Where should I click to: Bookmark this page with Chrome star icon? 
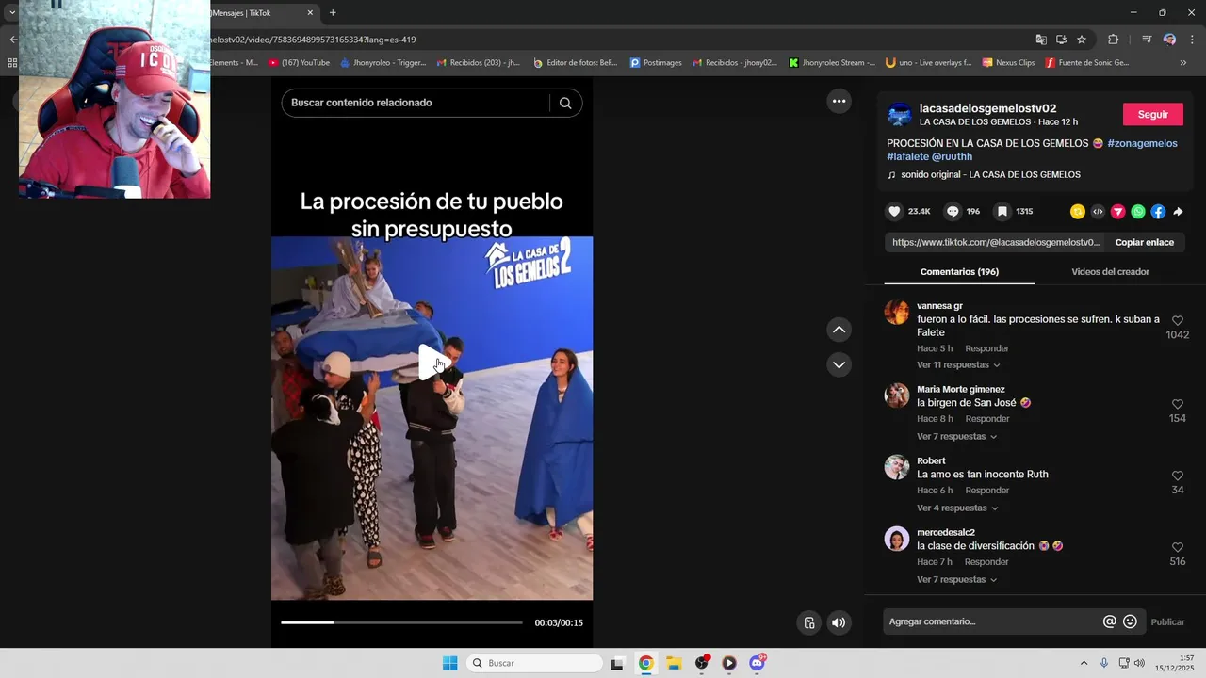point(1082,40)
